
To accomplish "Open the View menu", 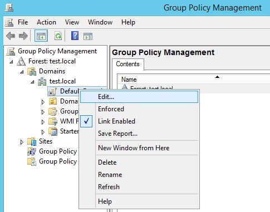I will [x=72, y=22].
